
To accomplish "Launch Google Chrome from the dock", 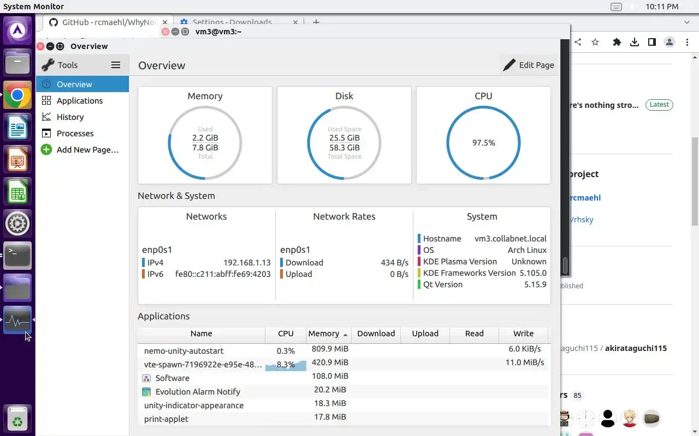I will click(x=17, y=96).
